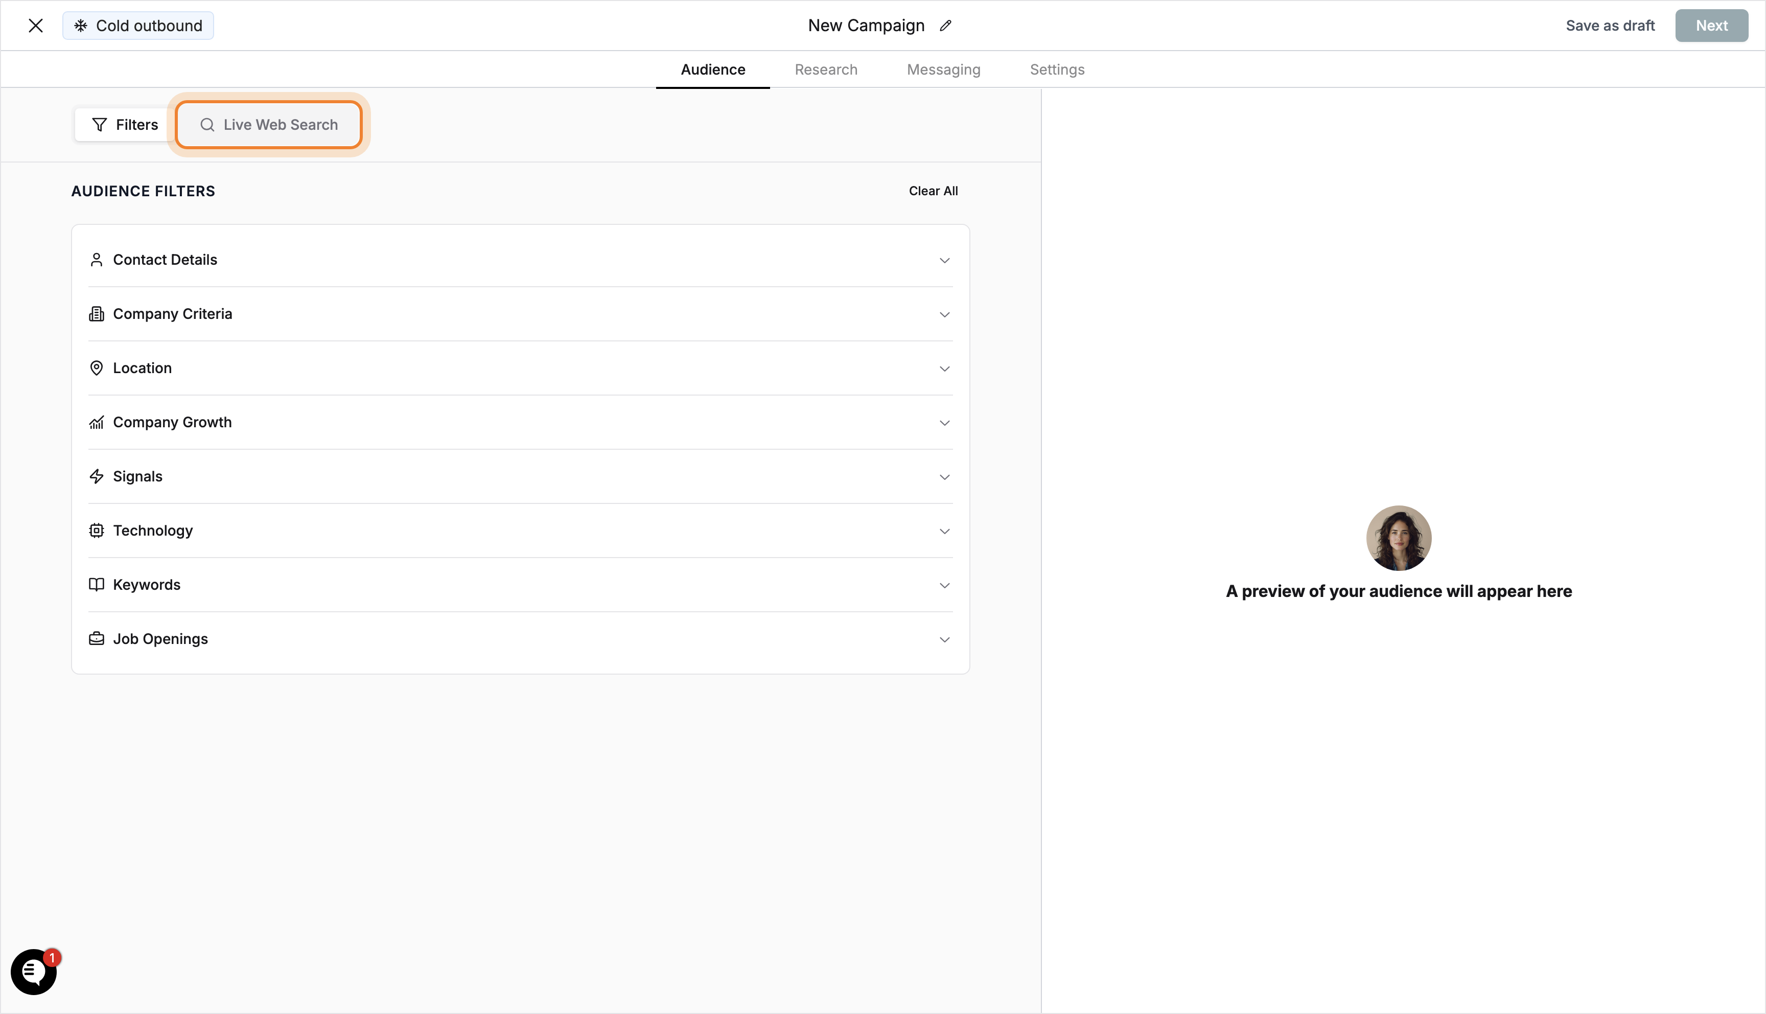Expand the Contact Details section

pos(945,260)
